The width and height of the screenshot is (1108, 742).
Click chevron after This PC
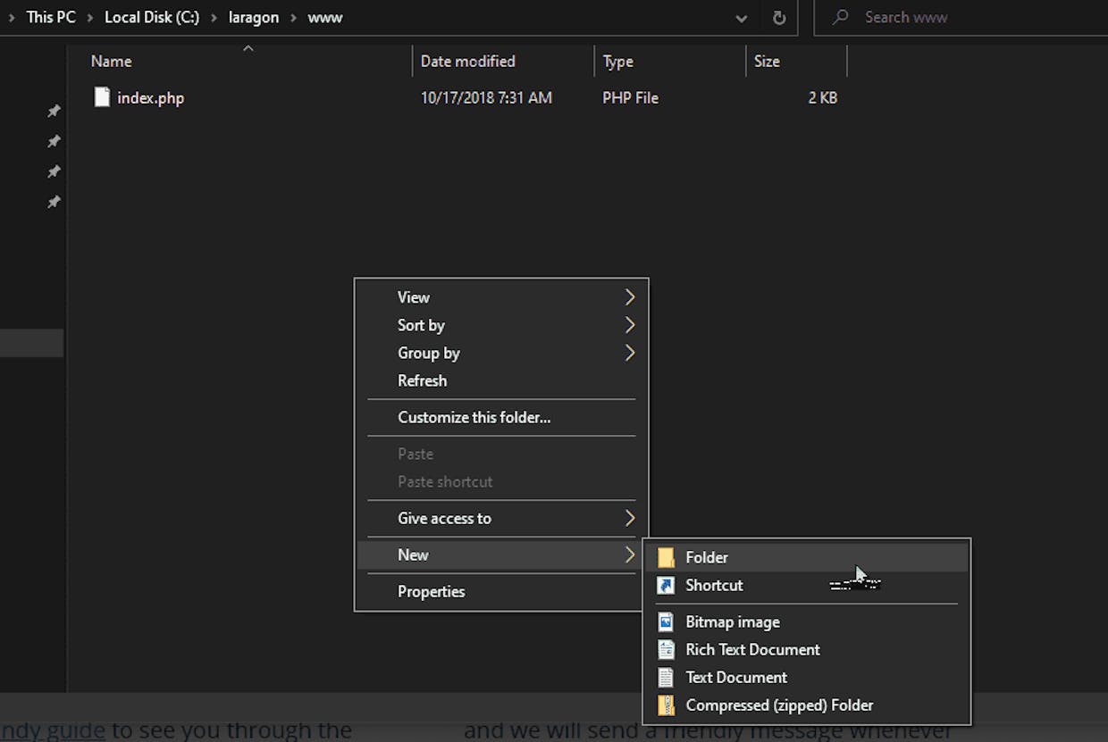tap(90, 18)
